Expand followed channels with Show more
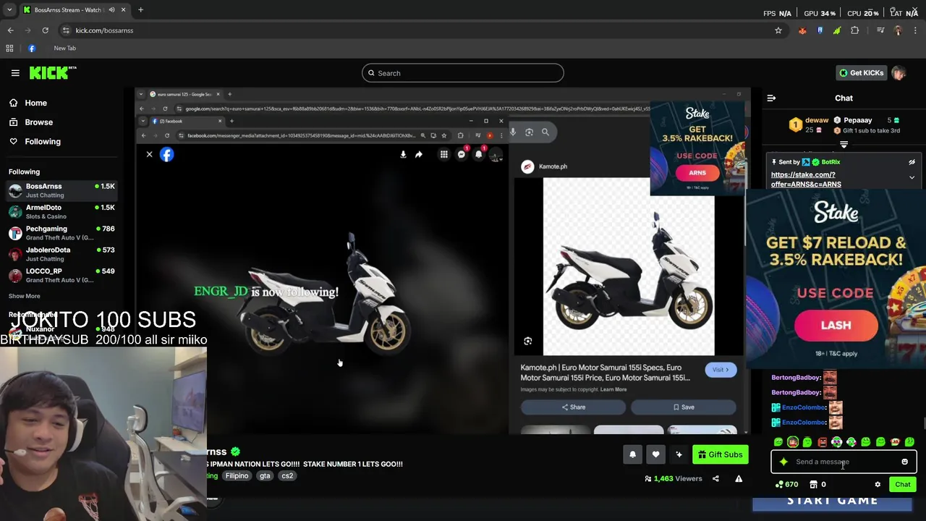The width and height of the screenshot is (926, 521). [x=24, y=296]
